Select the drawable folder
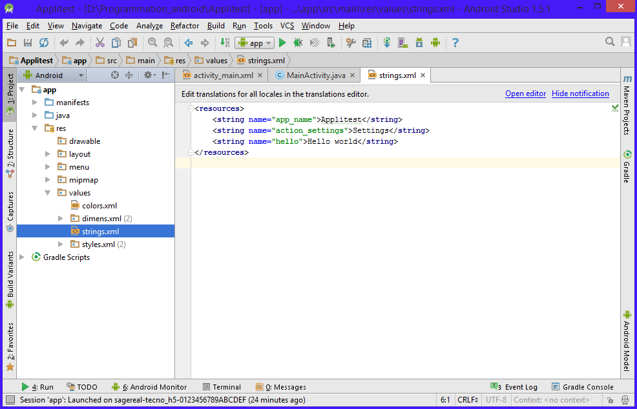 [x=79, y=141]
